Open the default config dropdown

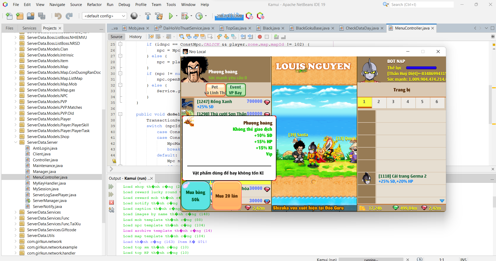tap(104, 16)
